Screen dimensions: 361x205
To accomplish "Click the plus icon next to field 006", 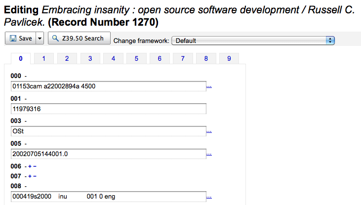I will 30,166.
